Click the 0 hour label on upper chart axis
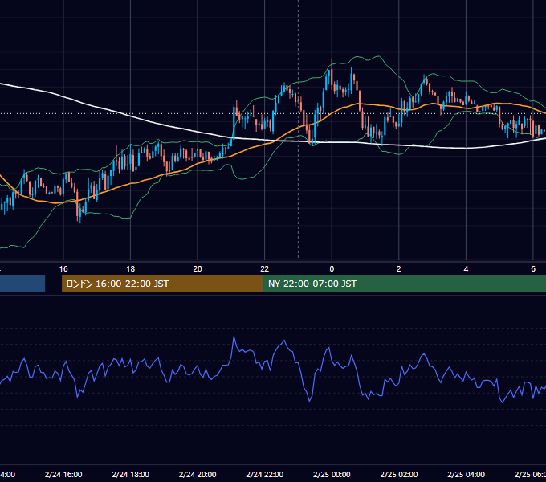This screenshot has width=546, height=482. click(332, 269)
